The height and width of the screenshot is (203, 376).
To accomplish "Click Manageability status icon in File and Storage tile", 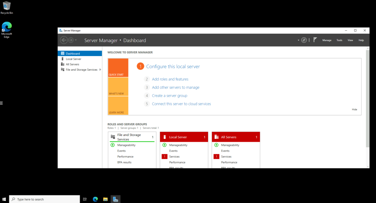I will coord(112,145).
